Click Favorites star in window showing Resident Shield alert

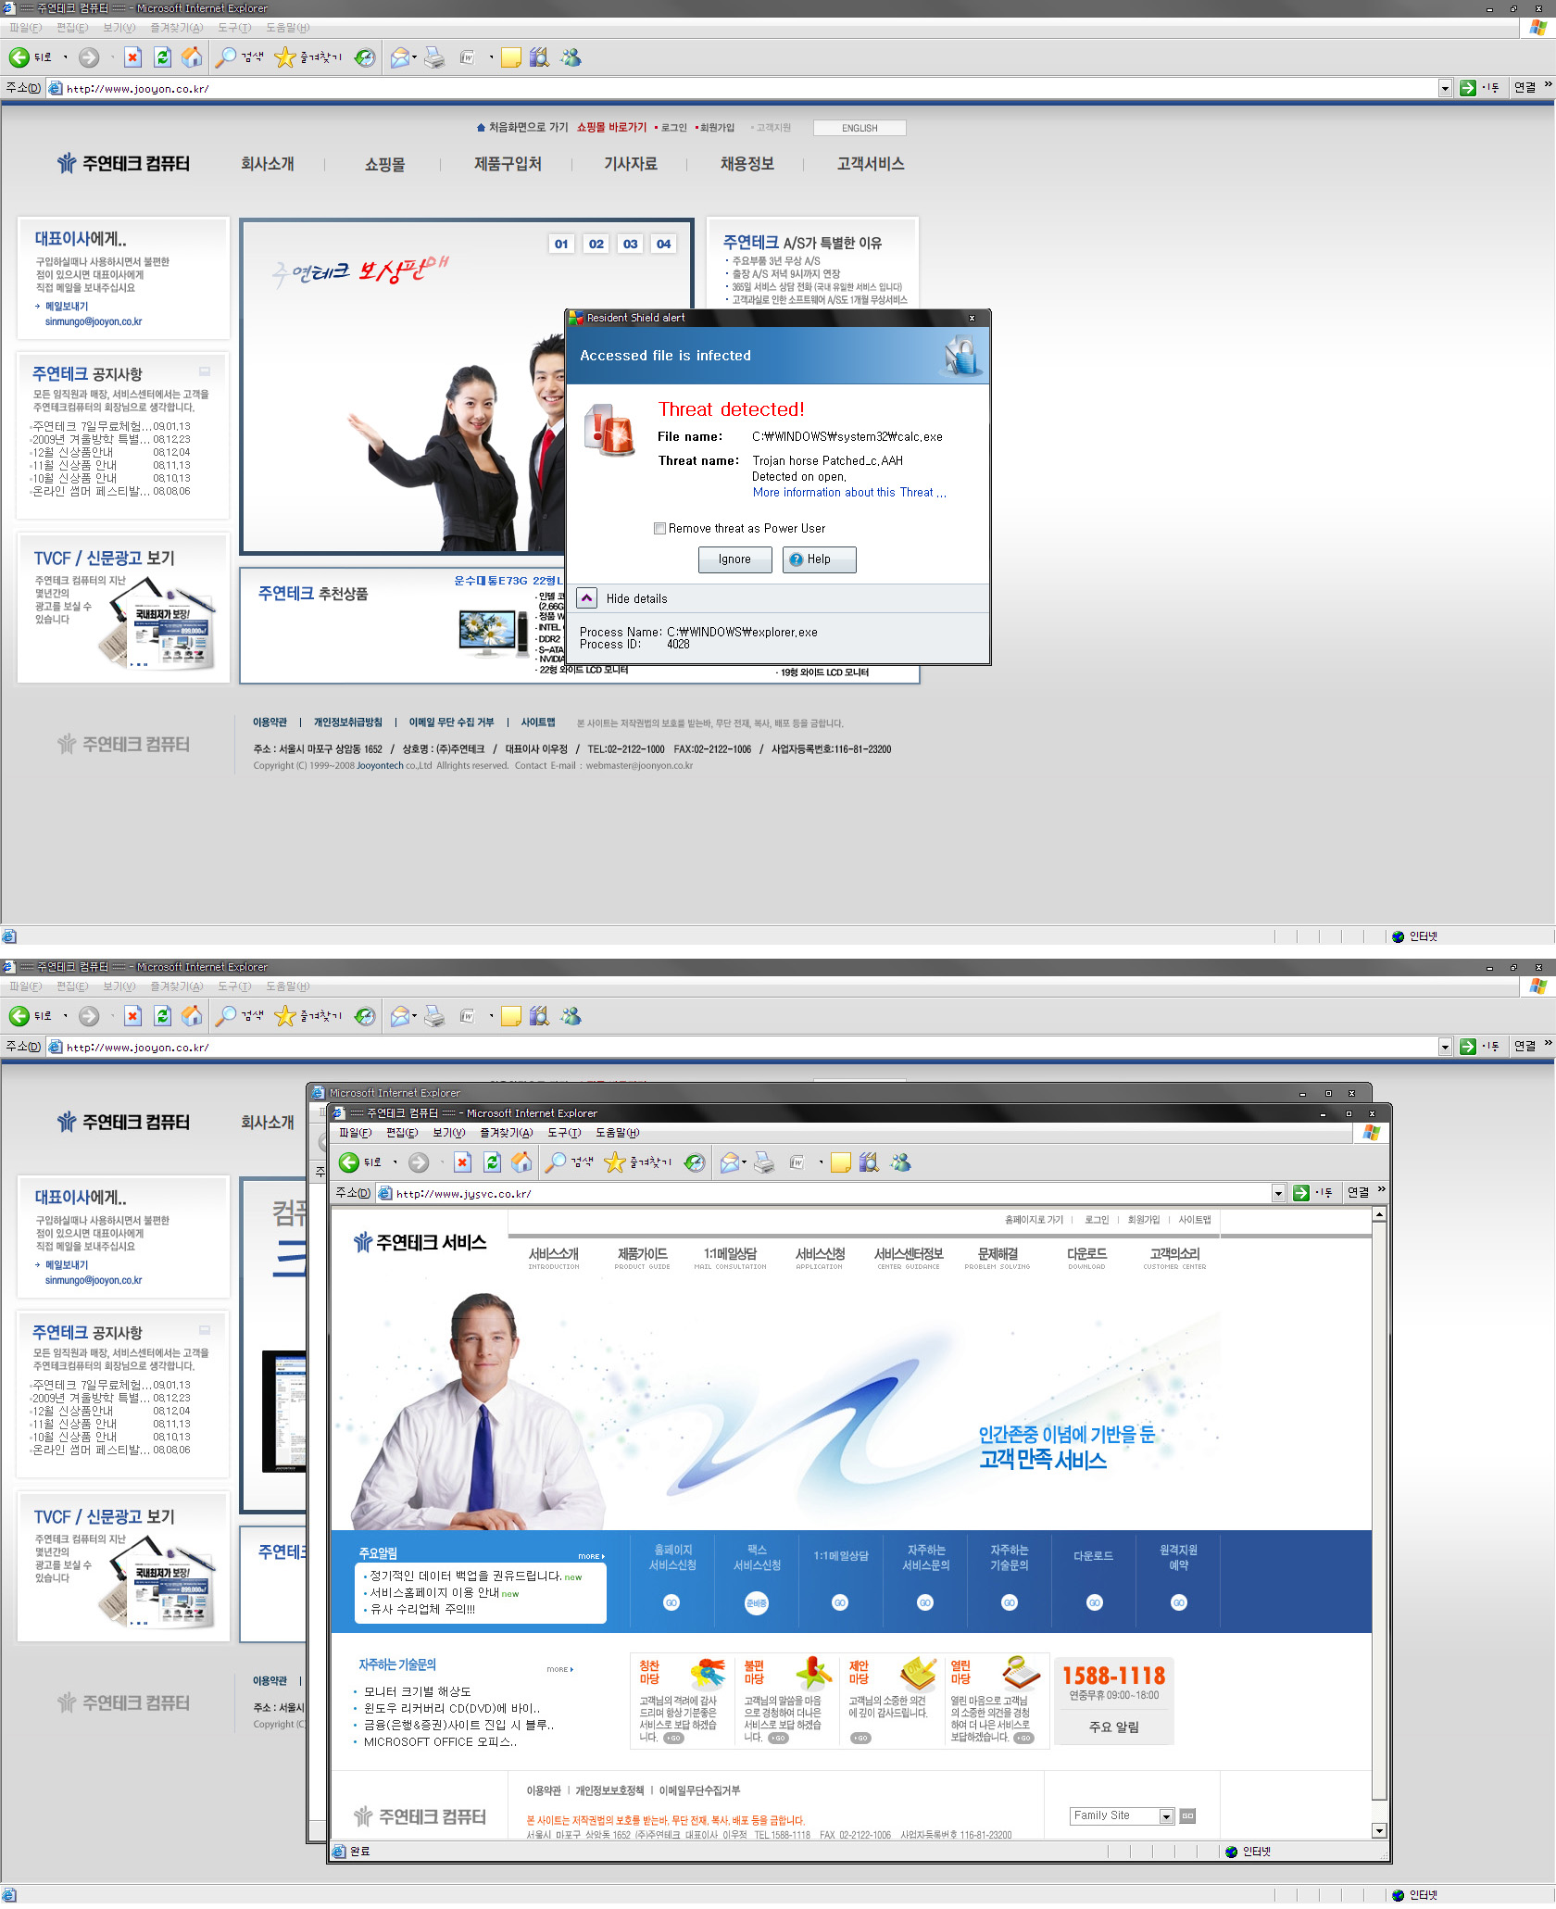click(x=284, y=57)
